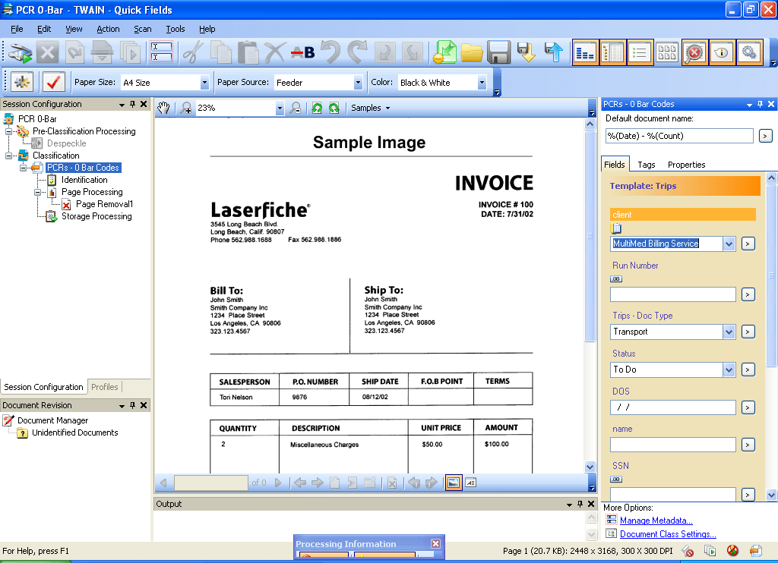Collapse the Page Processing tree node
Viewport: 778px width, 563px height.
[x=38, y=192]
